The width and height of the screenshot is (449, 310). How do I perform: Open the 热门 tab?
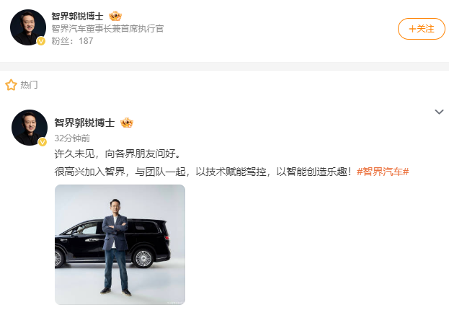click(29, 85)
